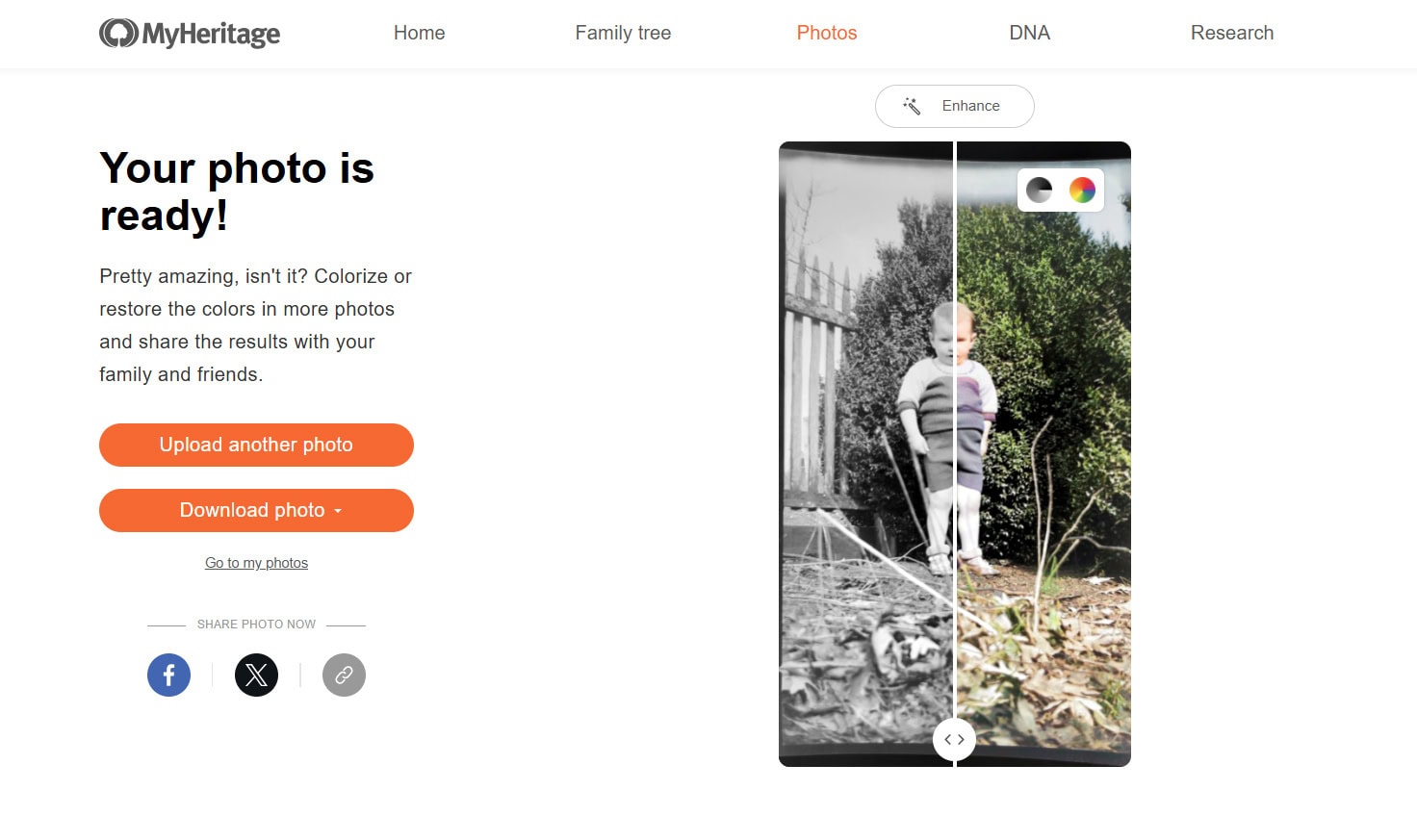The width and height of the screenshot is (1417, 816).
Task: Click the MyHeritage logo
Action: point(190,34)
